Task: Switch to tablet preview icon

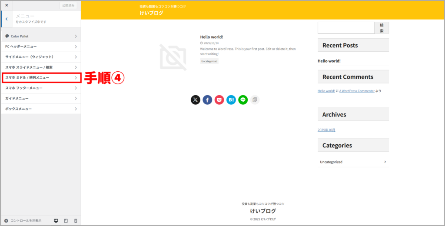Action: pos(66,221)
